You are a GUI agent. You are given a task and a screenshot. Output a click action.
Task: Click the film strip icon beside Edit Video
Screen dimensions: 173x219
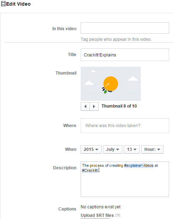3,4
